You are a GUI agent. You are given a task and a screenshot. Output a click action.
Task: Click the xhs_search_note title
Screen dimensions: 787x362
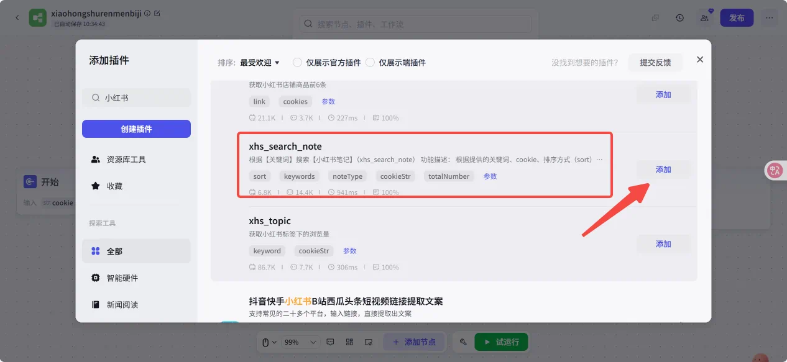tap(285, 147)
